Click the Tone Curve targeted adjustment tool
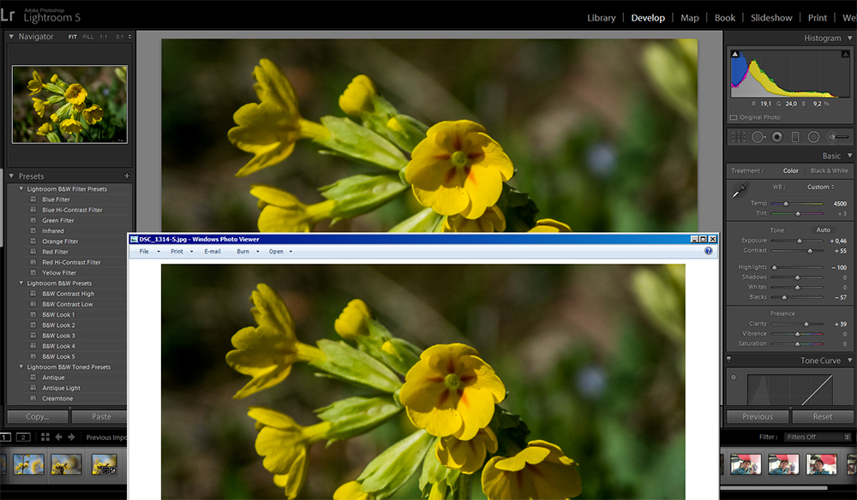The width and height of the screenshot is (857, 500). click(x=734, y=378)
